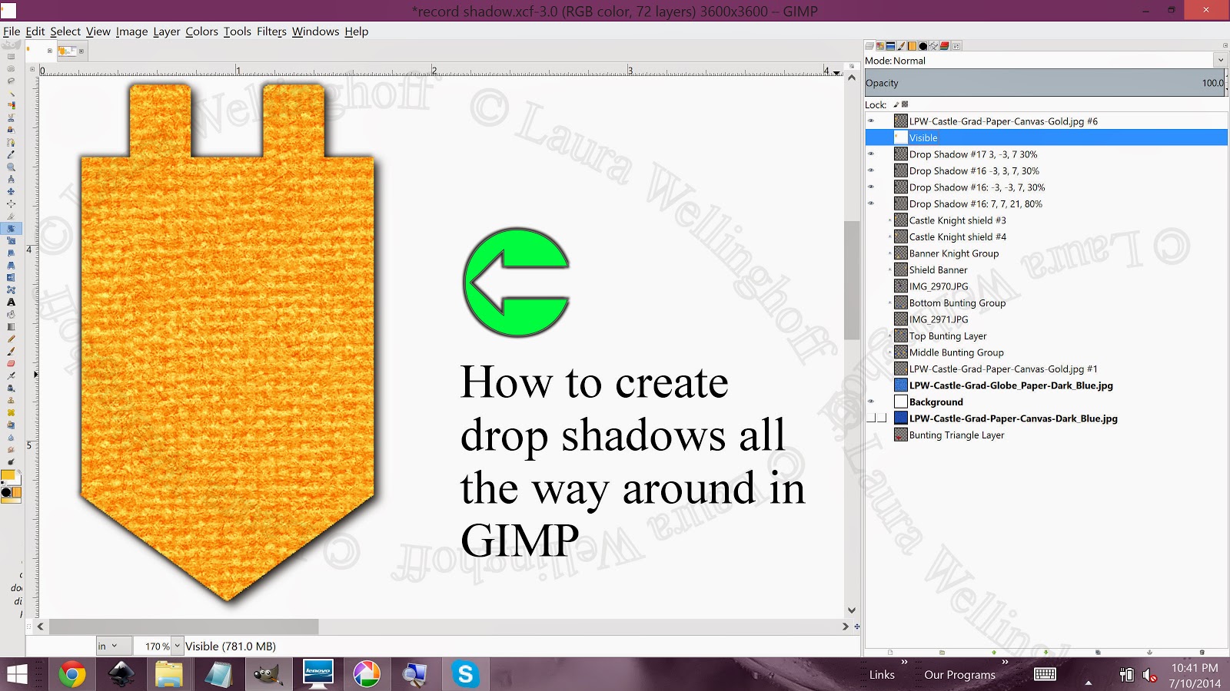Image resolution: width=1230 pixels, height=691 pixels.
Task: Select the Bucket Fill tool
Action: [x=11, y=314]
